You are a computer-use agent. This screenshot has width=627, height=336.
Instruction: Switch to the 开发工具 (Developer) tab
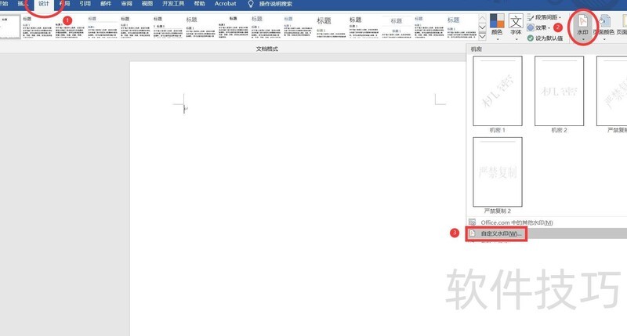173,4
